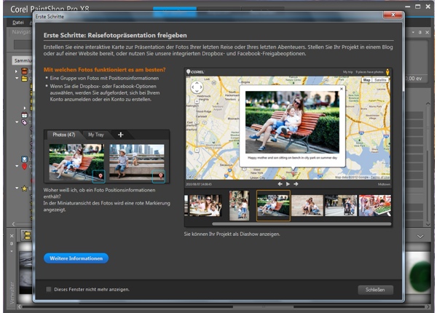The width and height of the screenshot is (437, 313).
Task: Expand the chevron at organizer's right end
Action: (x=420, y=237)
